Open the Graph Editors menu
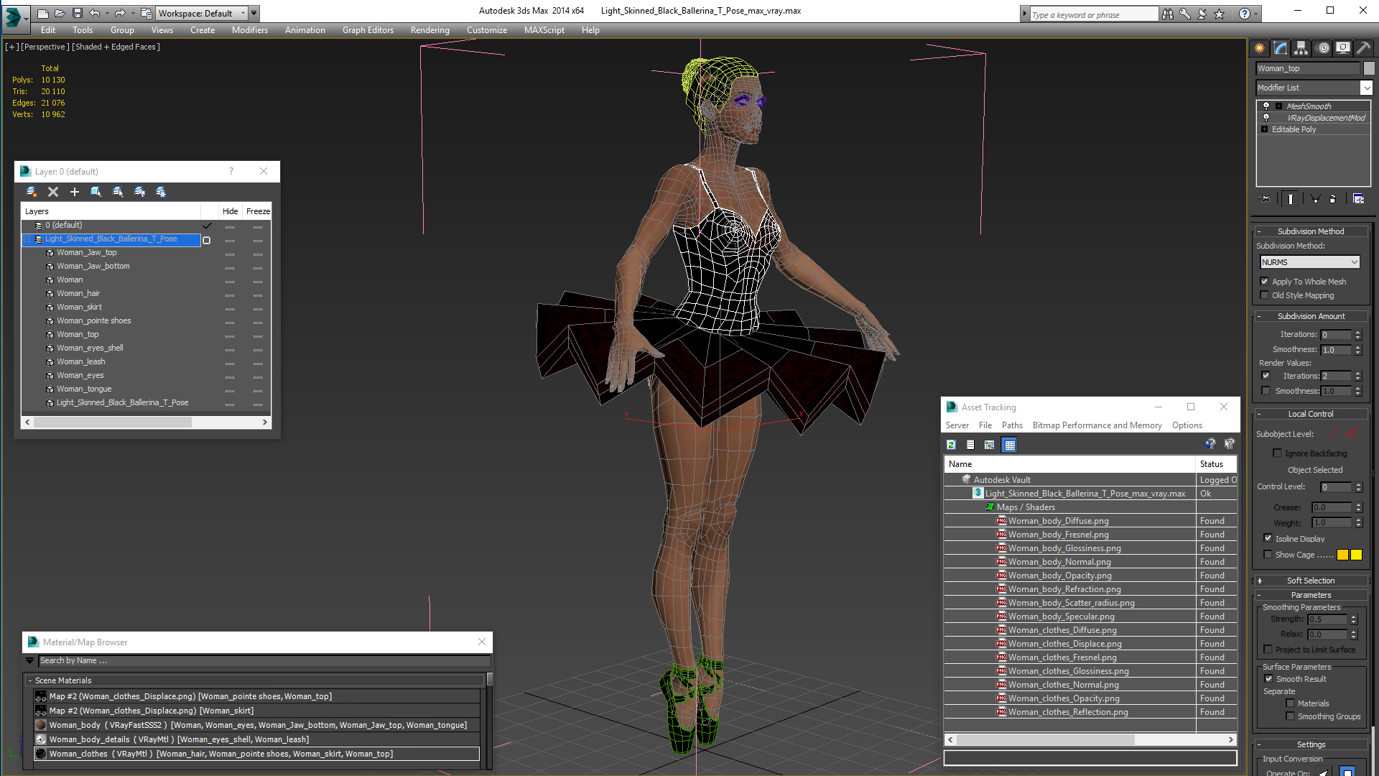The height and width of the screenshot is (776, 1379). coord(368,30)
